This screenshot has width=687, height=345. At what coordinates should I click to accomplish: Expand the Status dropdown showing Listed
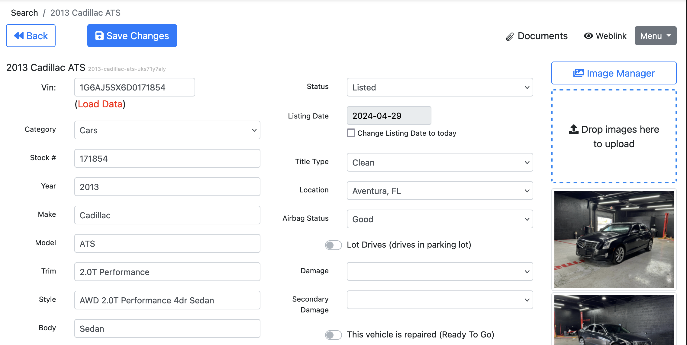pos(440,87)
